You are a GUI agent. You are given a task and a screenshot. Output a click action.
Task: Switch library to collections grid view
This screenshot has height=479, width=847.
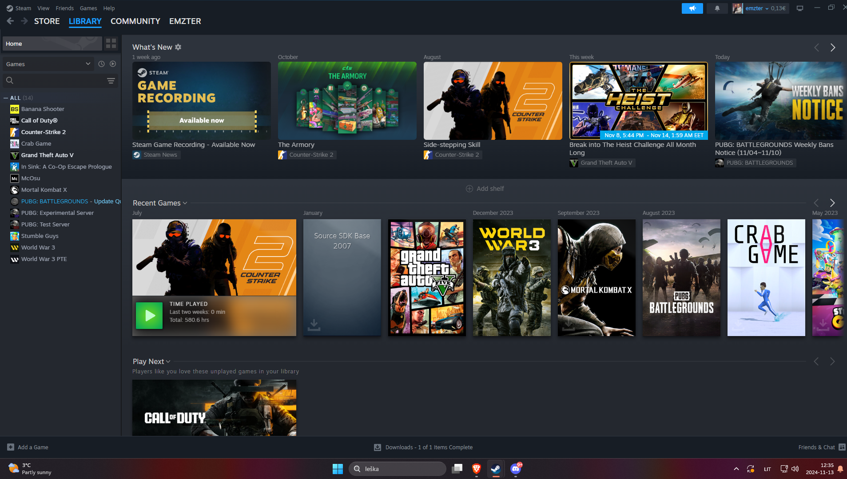pos(111,44)
